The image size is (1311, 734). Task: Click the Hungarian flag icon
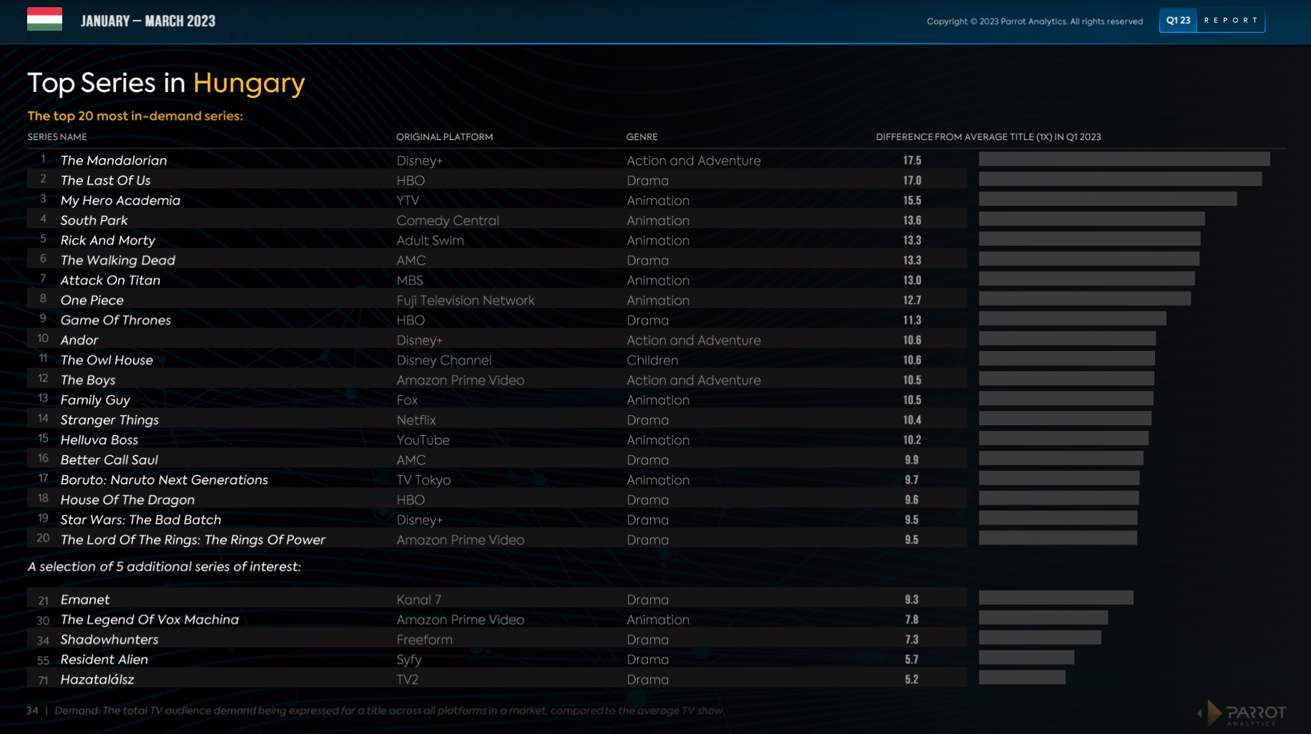44,19
